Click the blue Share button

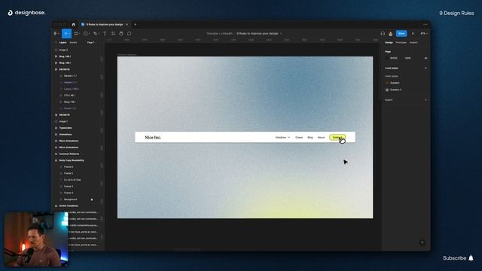click(x=401, y=33)
